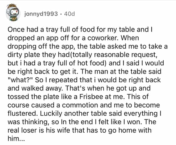This screenshot has width=176, height=145.
Task: Click the final word him with ellipsis
Action: click(x=16, y=139)
